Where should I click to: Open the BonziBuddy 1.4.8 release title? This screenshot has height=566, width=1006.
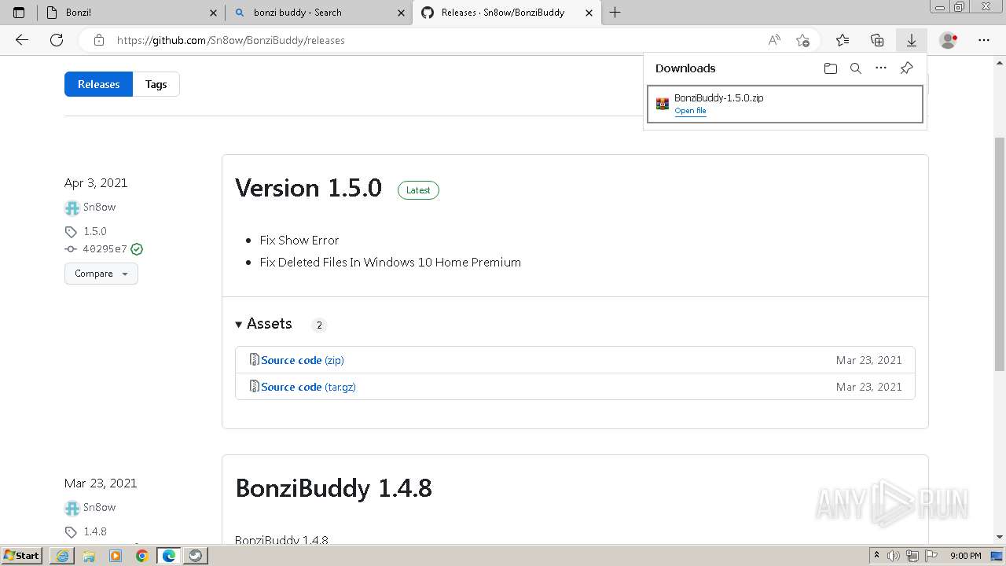pos(333,488)
